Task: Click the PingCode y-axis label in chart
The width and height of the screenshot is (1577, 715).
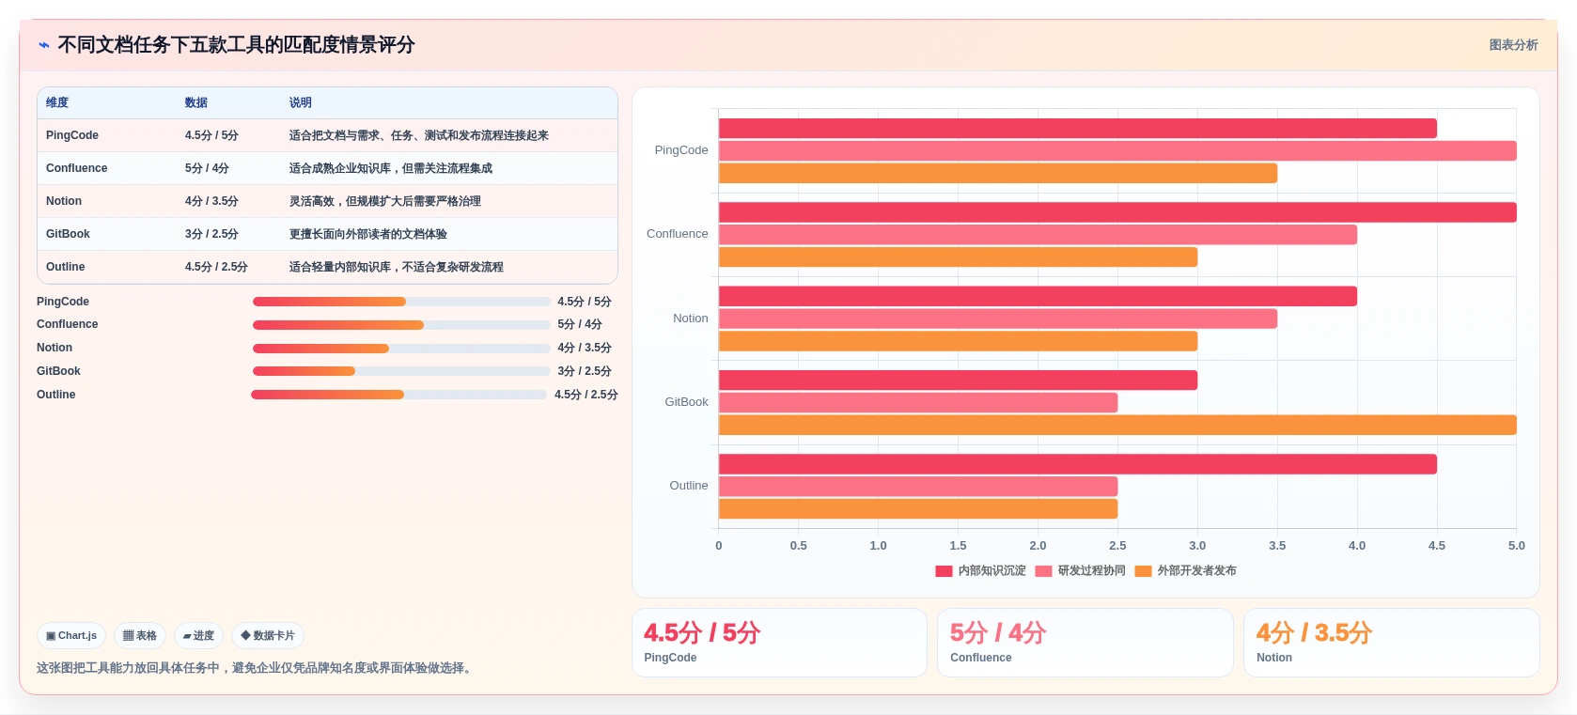Action: point(681,150)
